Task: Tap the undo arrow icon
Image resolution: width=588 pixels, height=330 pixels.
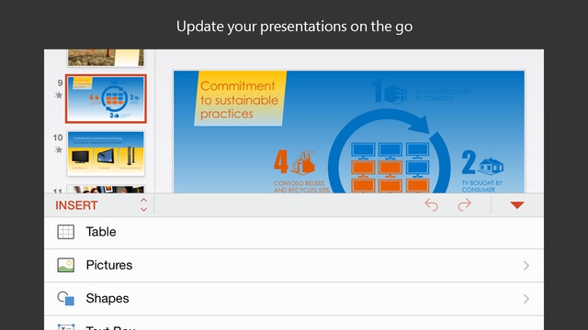Action: click(x=431, y=205)
